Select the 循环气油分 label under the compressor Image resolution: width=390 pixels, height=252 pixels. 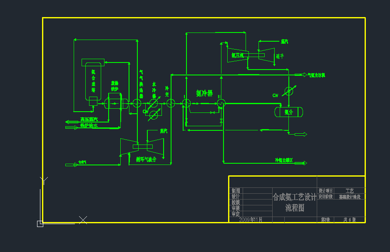[146, 159]
